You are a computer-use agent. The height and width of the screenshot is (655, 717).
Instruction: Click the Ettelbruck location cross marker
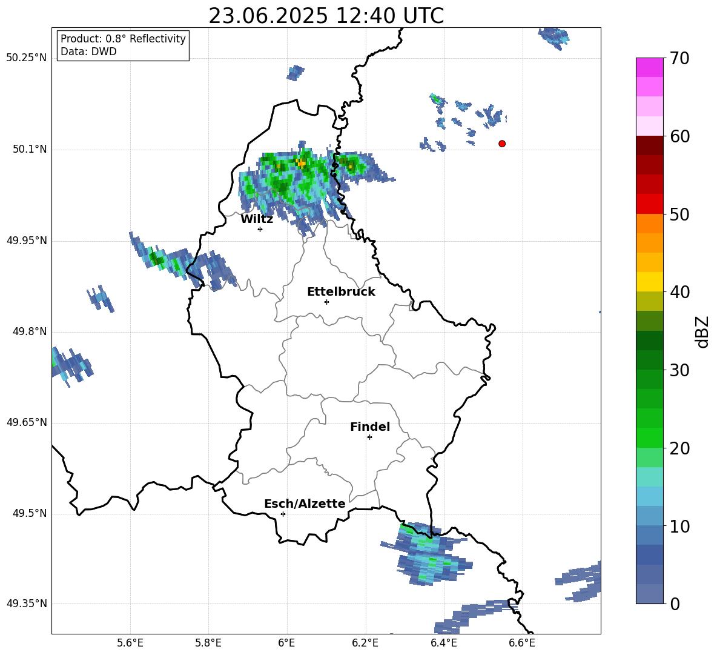tap(326, 302)
